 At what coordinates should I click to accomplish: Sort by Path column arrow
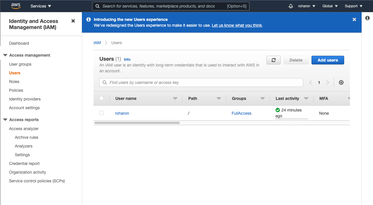tap(219, 98)
